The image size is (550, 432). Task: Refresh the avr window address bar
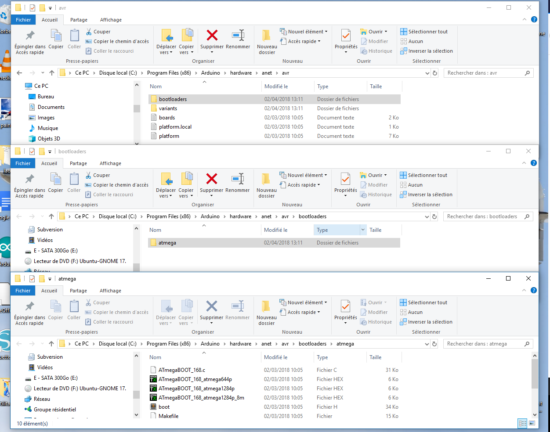(x=435, y=73)
